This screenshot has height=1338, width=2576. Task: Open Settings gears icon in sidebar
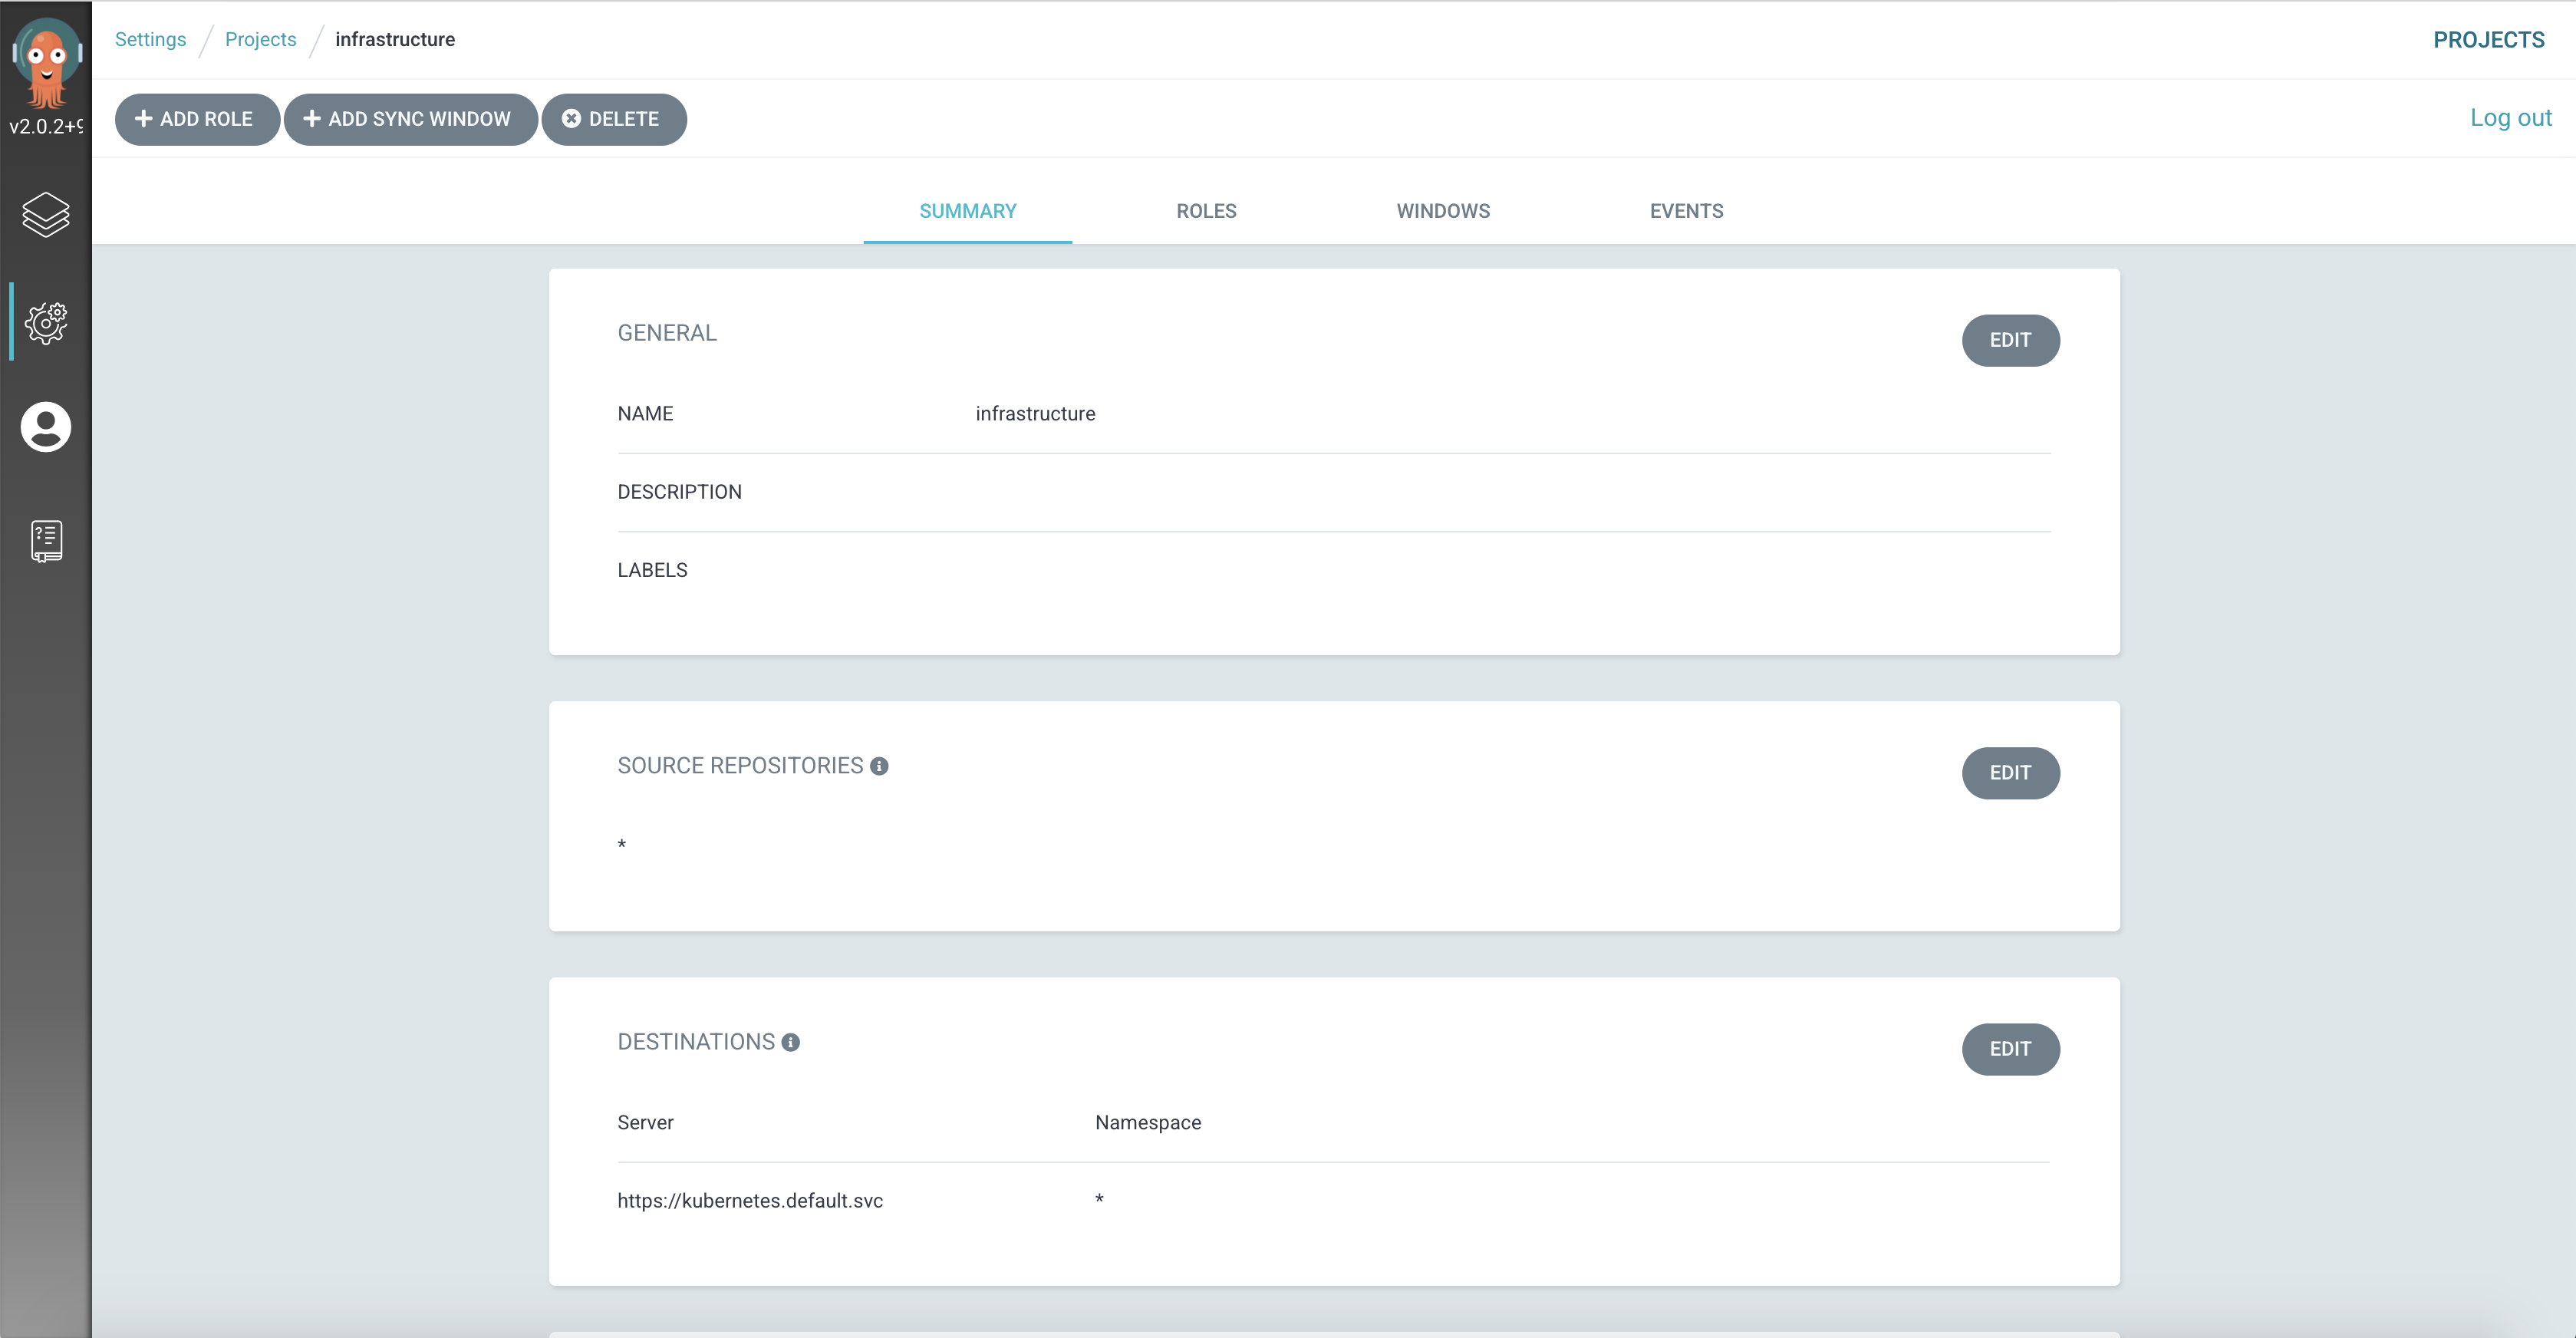(46, 322)
